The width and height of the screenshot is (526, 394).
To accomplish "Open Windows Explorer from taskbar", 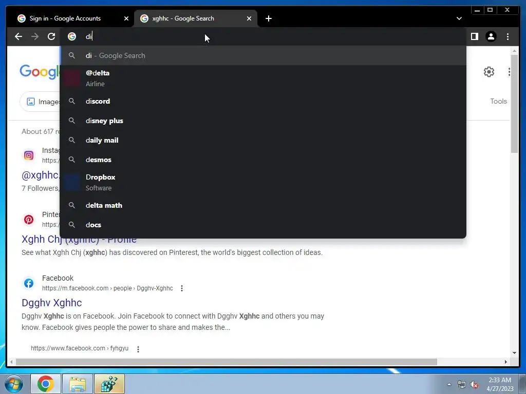I will coord(78,384).
